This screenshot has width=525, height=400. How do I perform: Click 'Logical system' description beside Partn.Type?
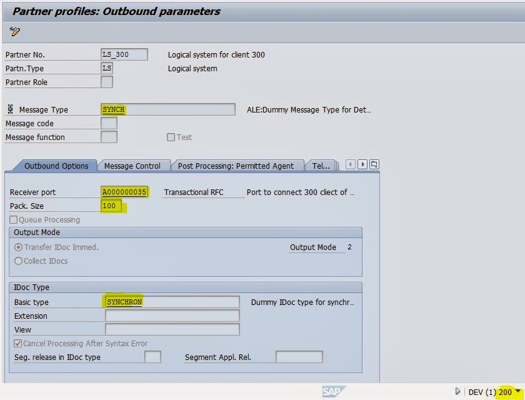(192, 68)
